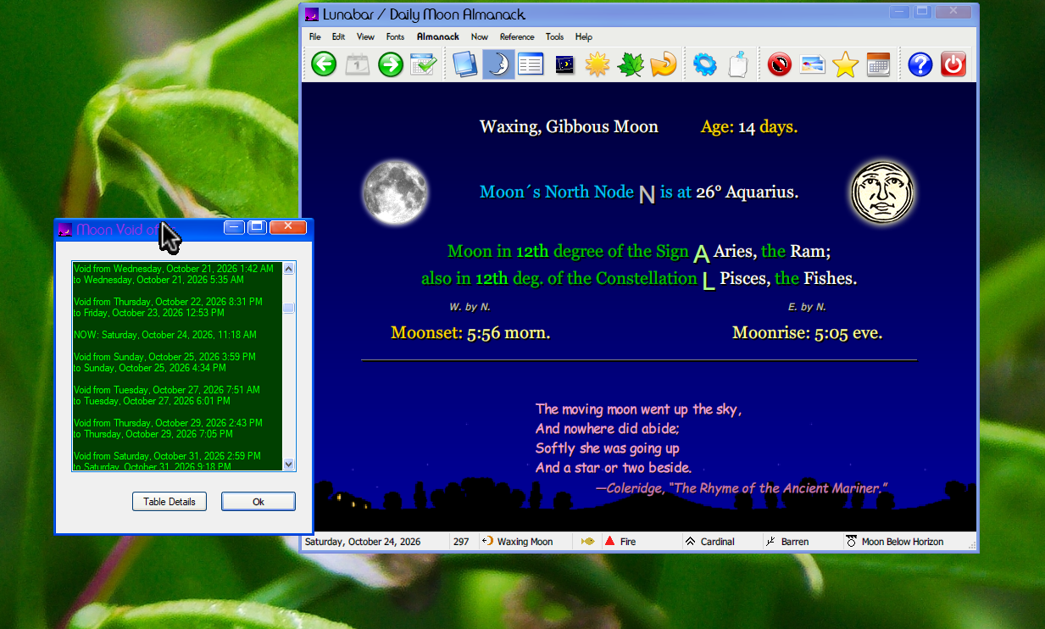Screen dimensions: 1045x629
Task: Click the Moon Void window title icon
Action: 64,230
